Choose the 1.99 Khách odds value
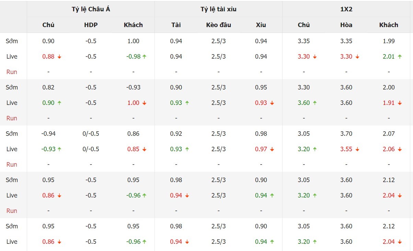 [389, 41]
